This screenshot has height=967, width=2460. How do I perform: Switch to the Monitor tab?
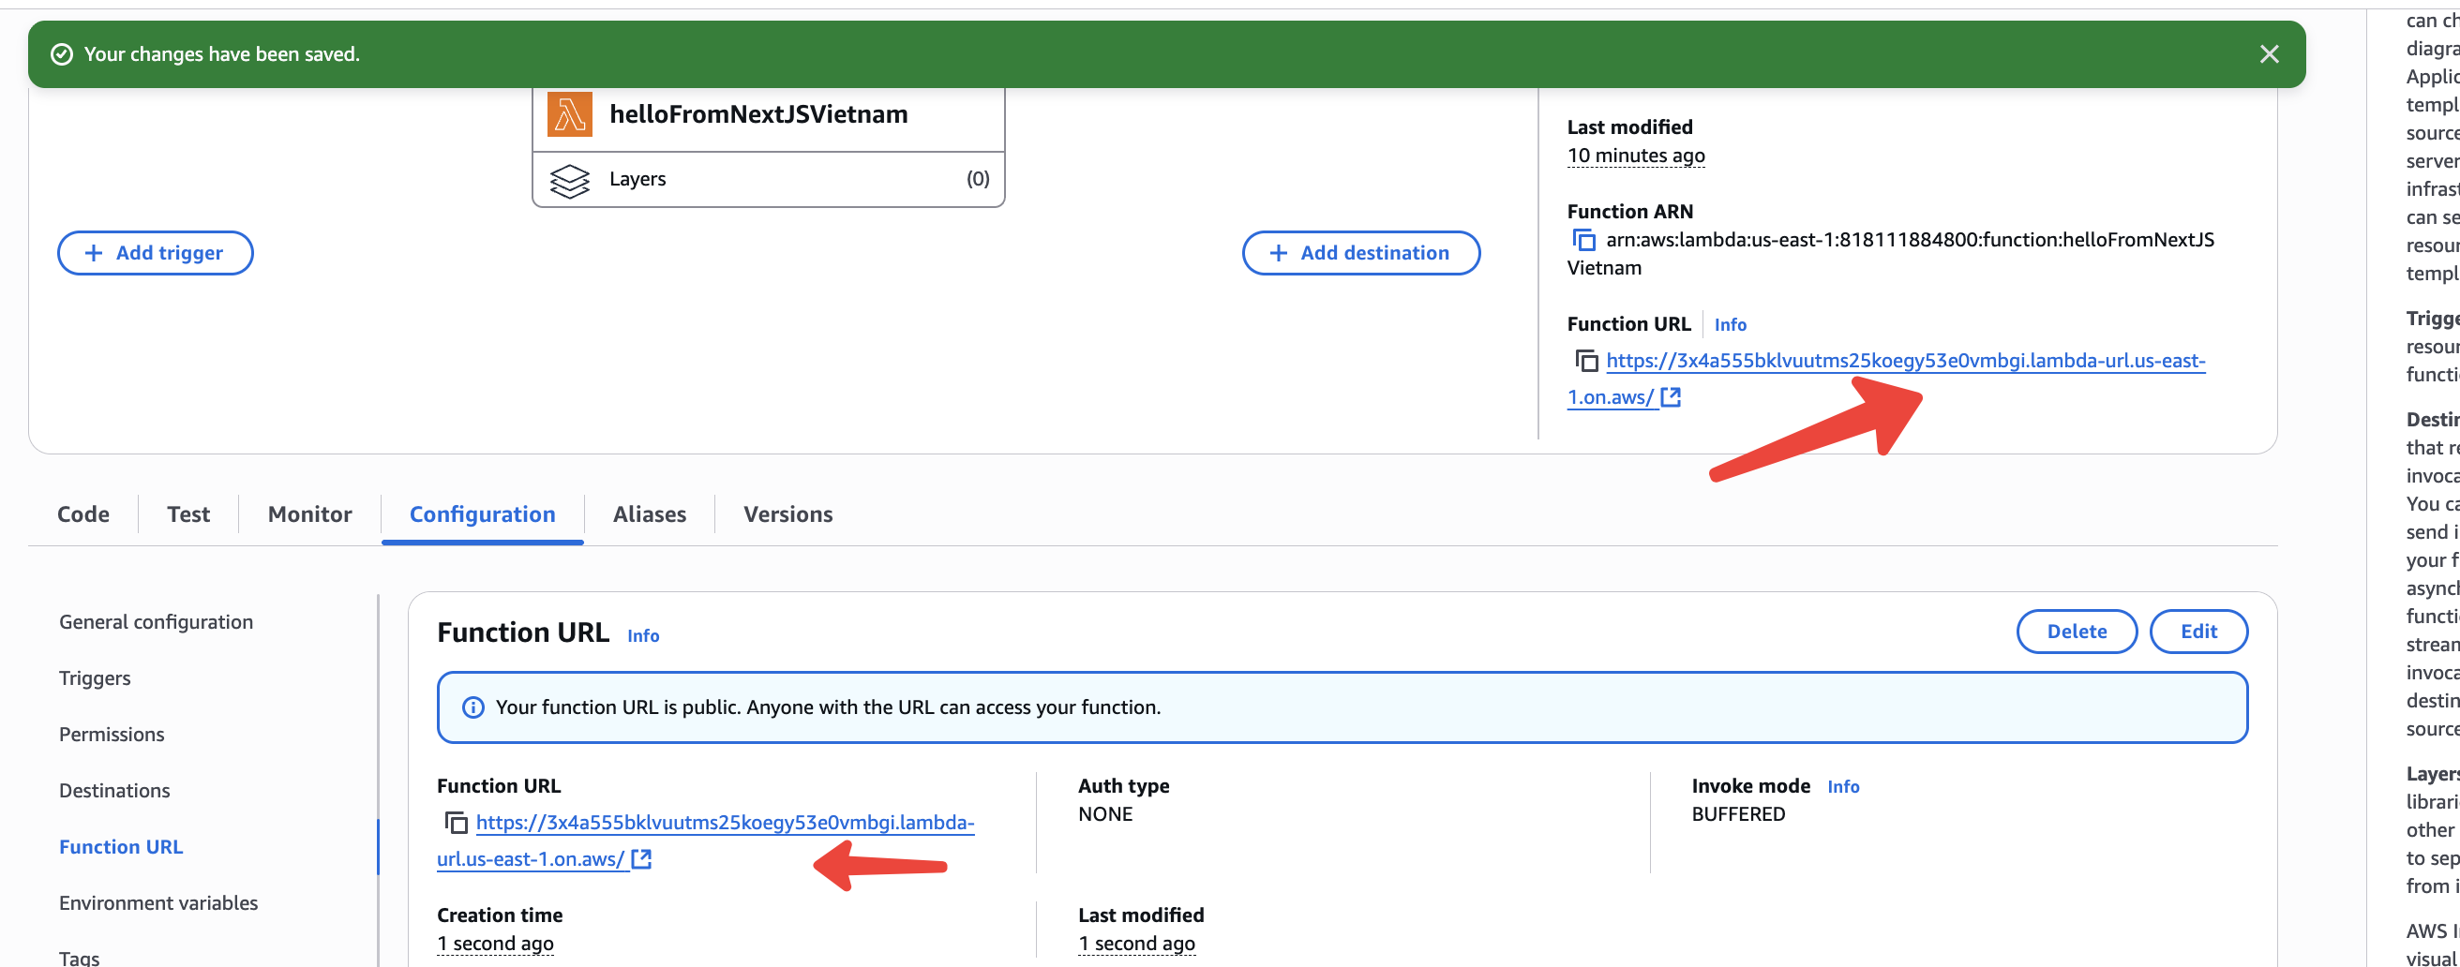click(309, 514)
